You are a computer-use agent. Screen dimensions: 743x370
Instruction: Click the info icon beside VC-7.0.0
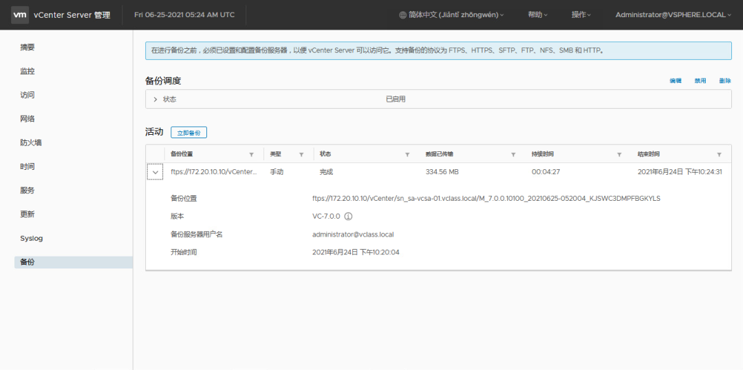pyautogui.click(x=348, y=217)
